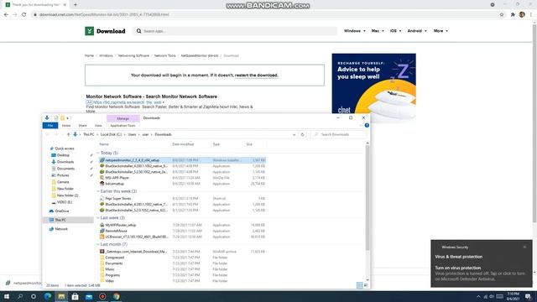Click the File Explorer vertical scrollbar

[x=368, y=199]
